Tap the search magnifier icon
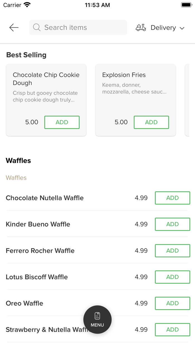Viewport: 195px width, 348px height. [x=36, y=27]
